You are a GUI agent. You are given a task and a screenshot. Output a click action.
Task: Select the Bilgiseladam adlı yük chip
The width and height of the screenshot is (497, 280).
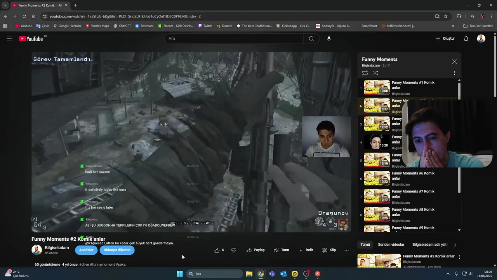(430, 245)
